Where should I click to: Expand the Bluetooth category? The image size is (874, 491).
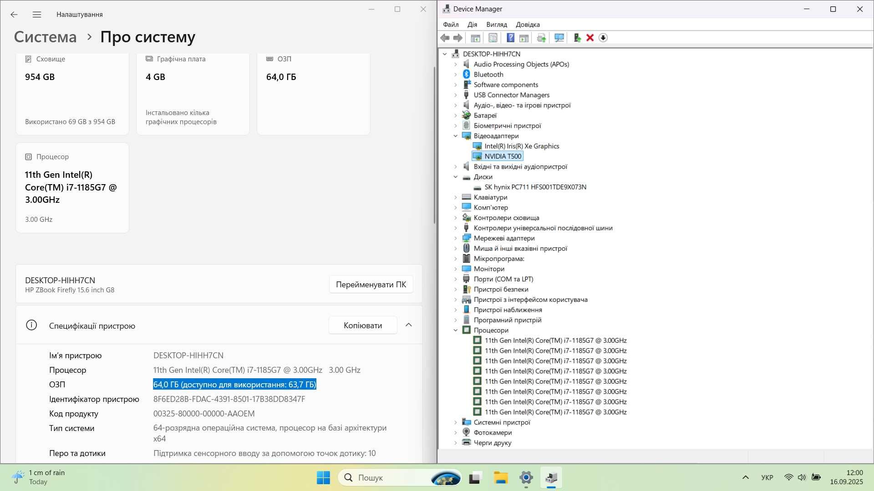pos(456,75)
